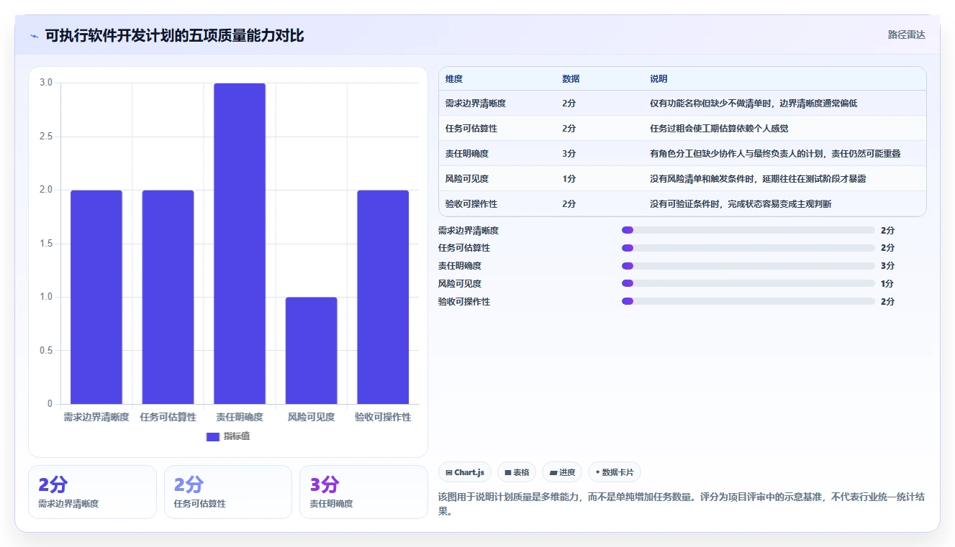
Task: Click table cell 责任明确度
Action: [x=467, y=154]
